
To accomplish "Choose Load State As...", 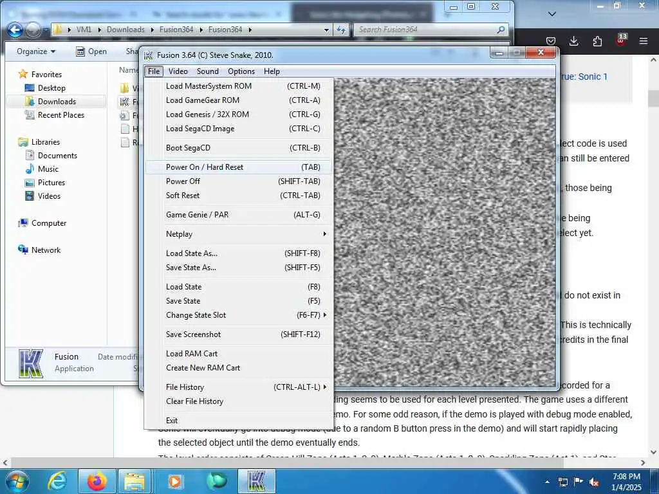I will pyautogui.click(x=239, y=253).
